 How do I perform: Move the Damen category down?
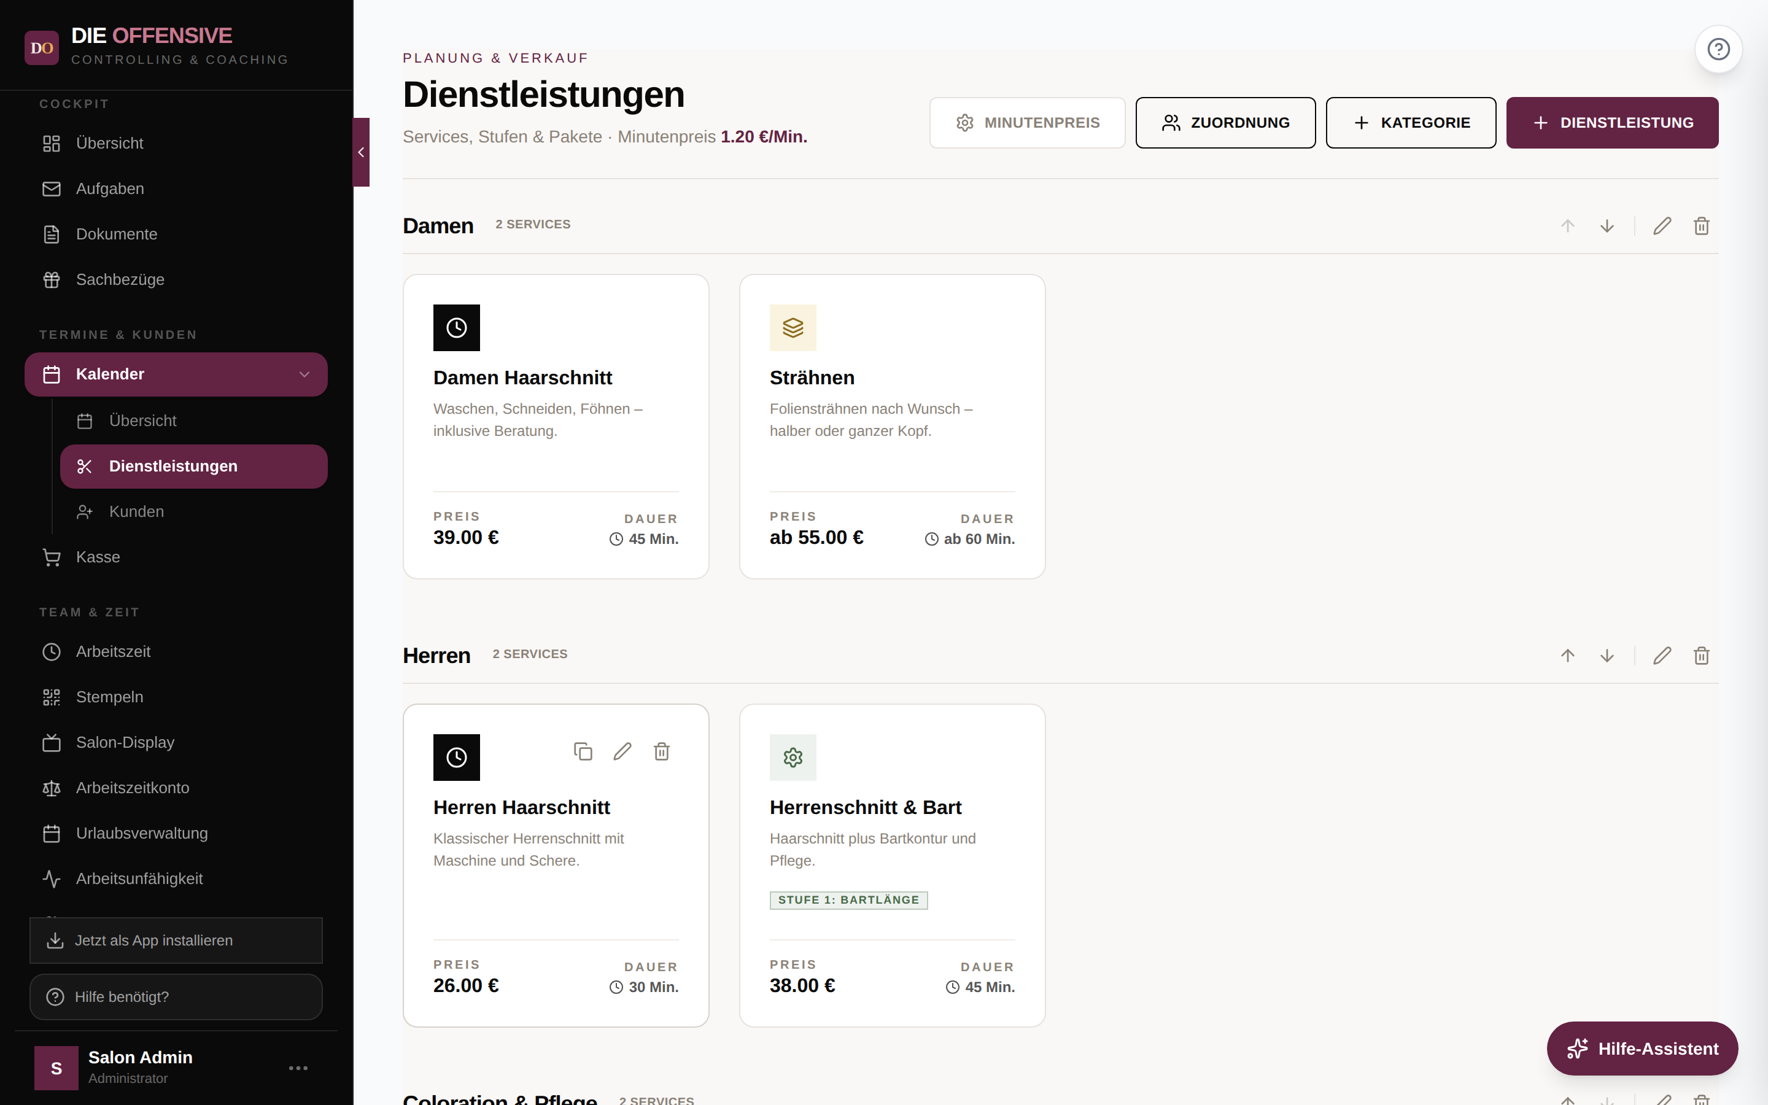point(1607,226)
